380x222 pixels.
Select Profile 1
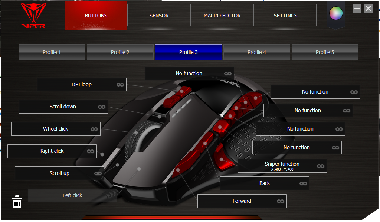[52, 52]
